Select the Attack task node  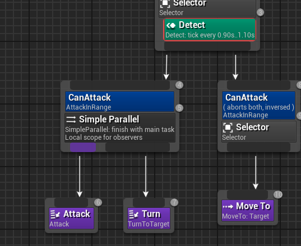click(71, 218)
